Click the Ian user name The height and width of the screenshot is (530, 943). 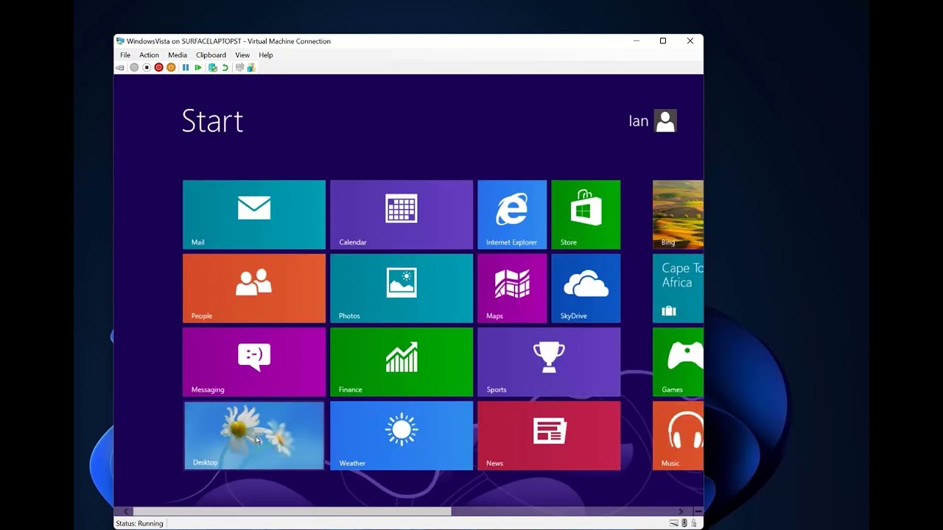638,121
